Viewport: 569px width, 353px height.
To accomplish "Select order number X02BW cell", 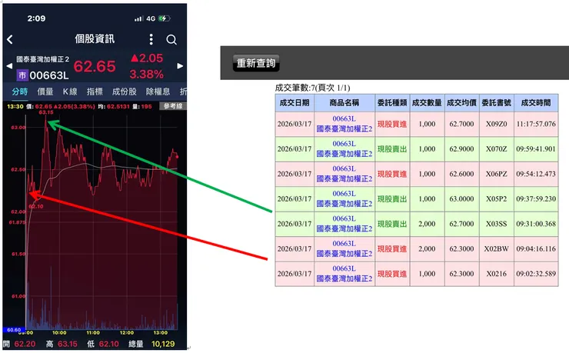I will point(497,249).
